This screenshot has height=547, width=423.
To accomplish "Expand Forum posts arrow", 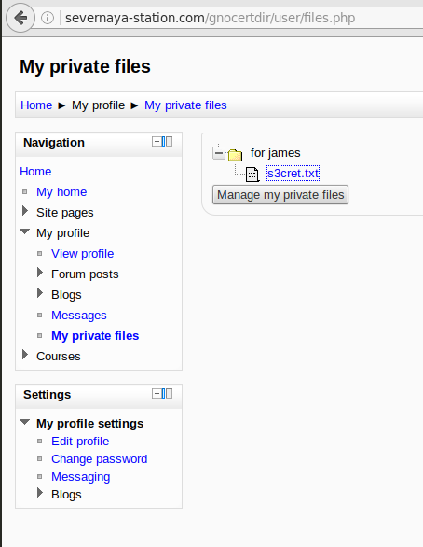I will point(40,273).
